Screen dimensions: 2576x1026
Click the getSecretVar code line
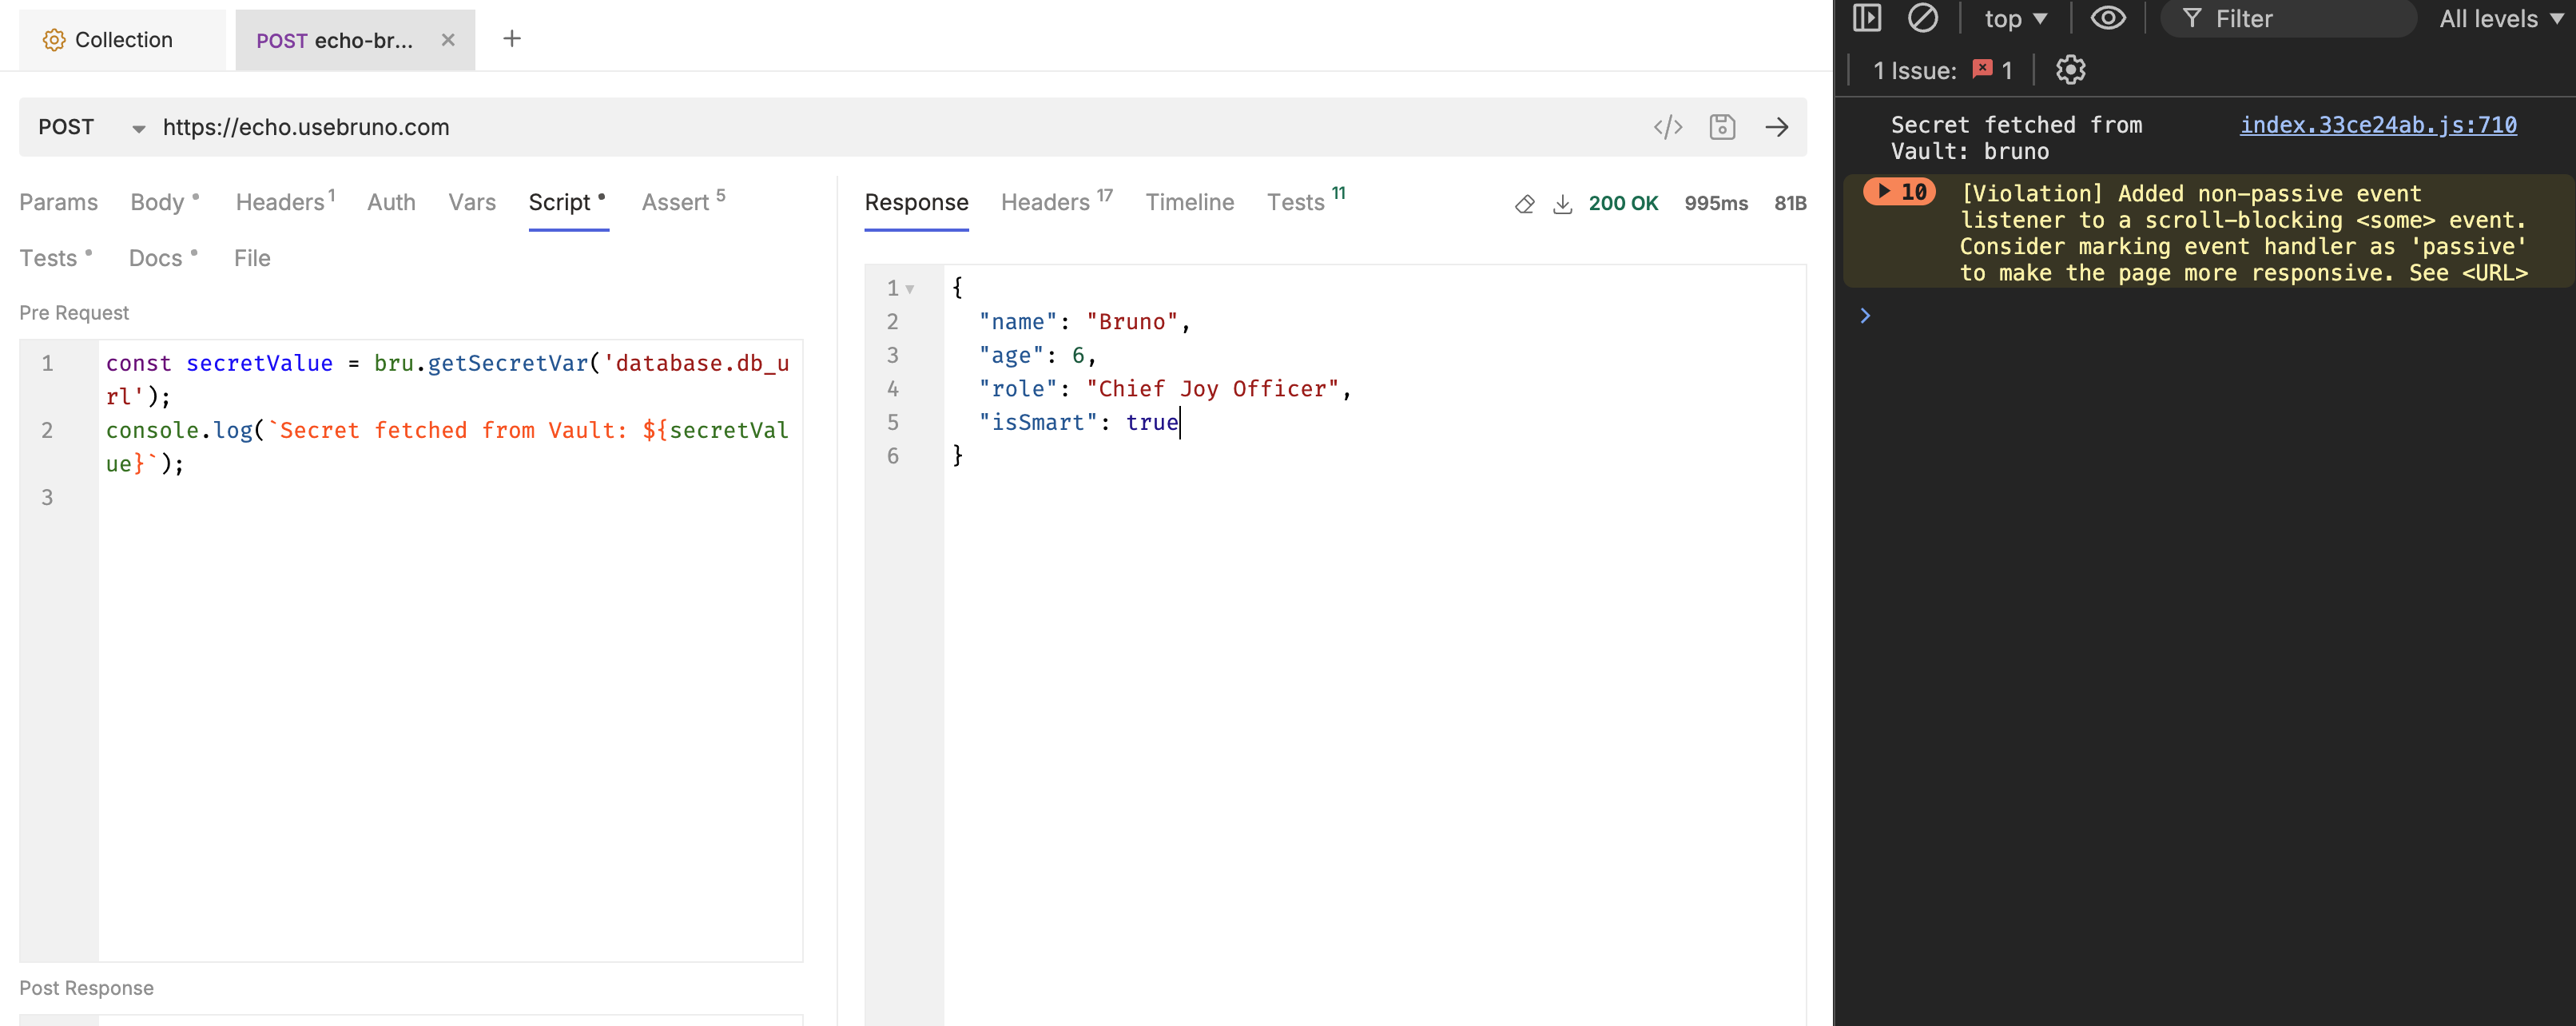click(x=447, y=380)
